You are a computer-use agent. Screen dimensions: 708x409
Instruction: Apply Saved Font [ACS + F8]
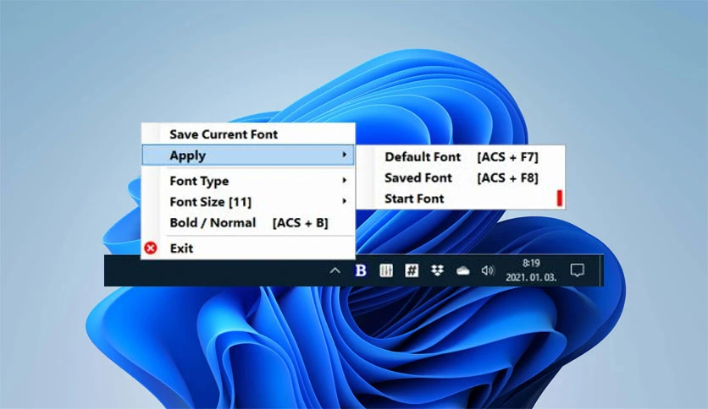(461, 178)
